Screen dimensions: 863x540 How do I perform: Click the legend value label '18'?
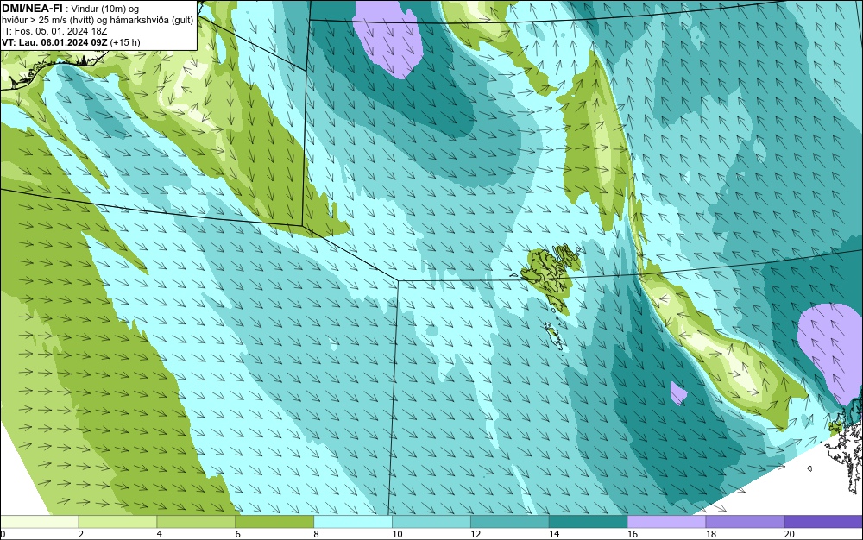(711, 534)
